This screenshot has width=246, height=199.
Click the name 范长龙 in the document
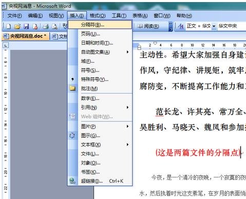pyautogui.click(x=167, y=112)
